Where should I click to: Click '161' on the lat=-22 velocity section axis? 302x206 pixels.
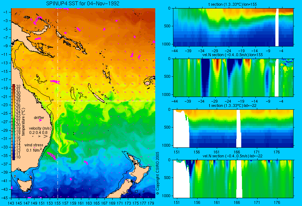tap(217, 202)
